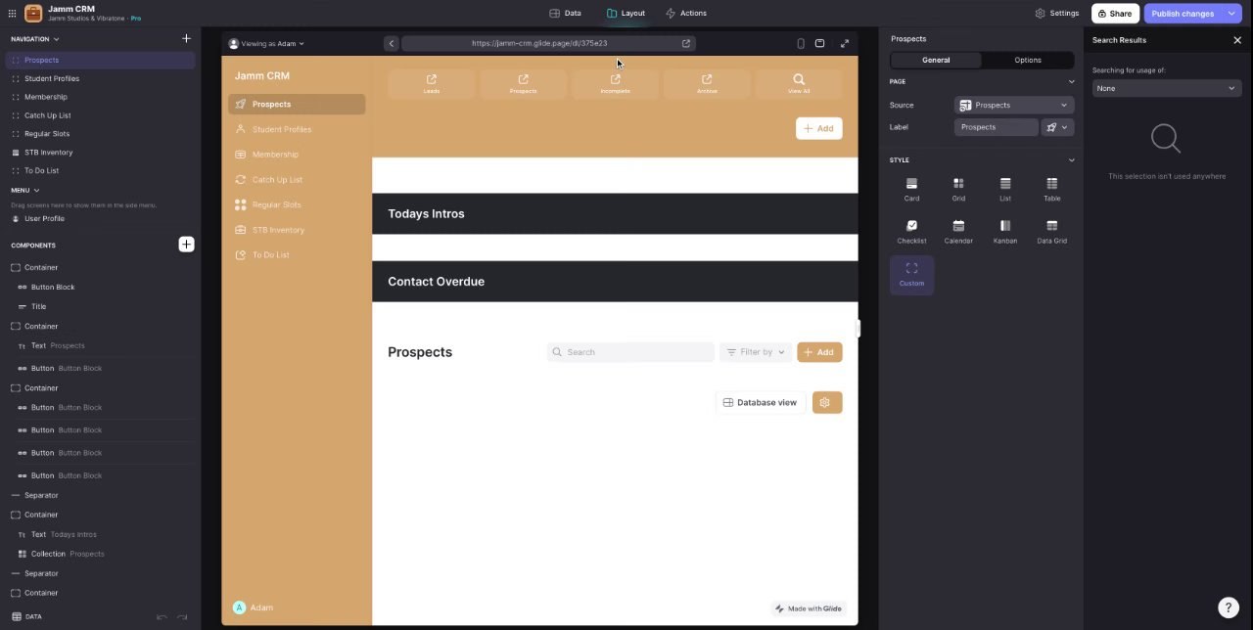Select To Do List in navigation list
This screenshot has width=1253, height=630.
click(x=100, y=170)
